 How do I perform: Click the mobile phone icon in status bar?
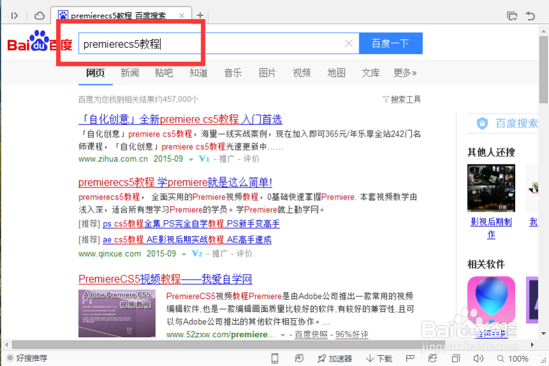275,358
